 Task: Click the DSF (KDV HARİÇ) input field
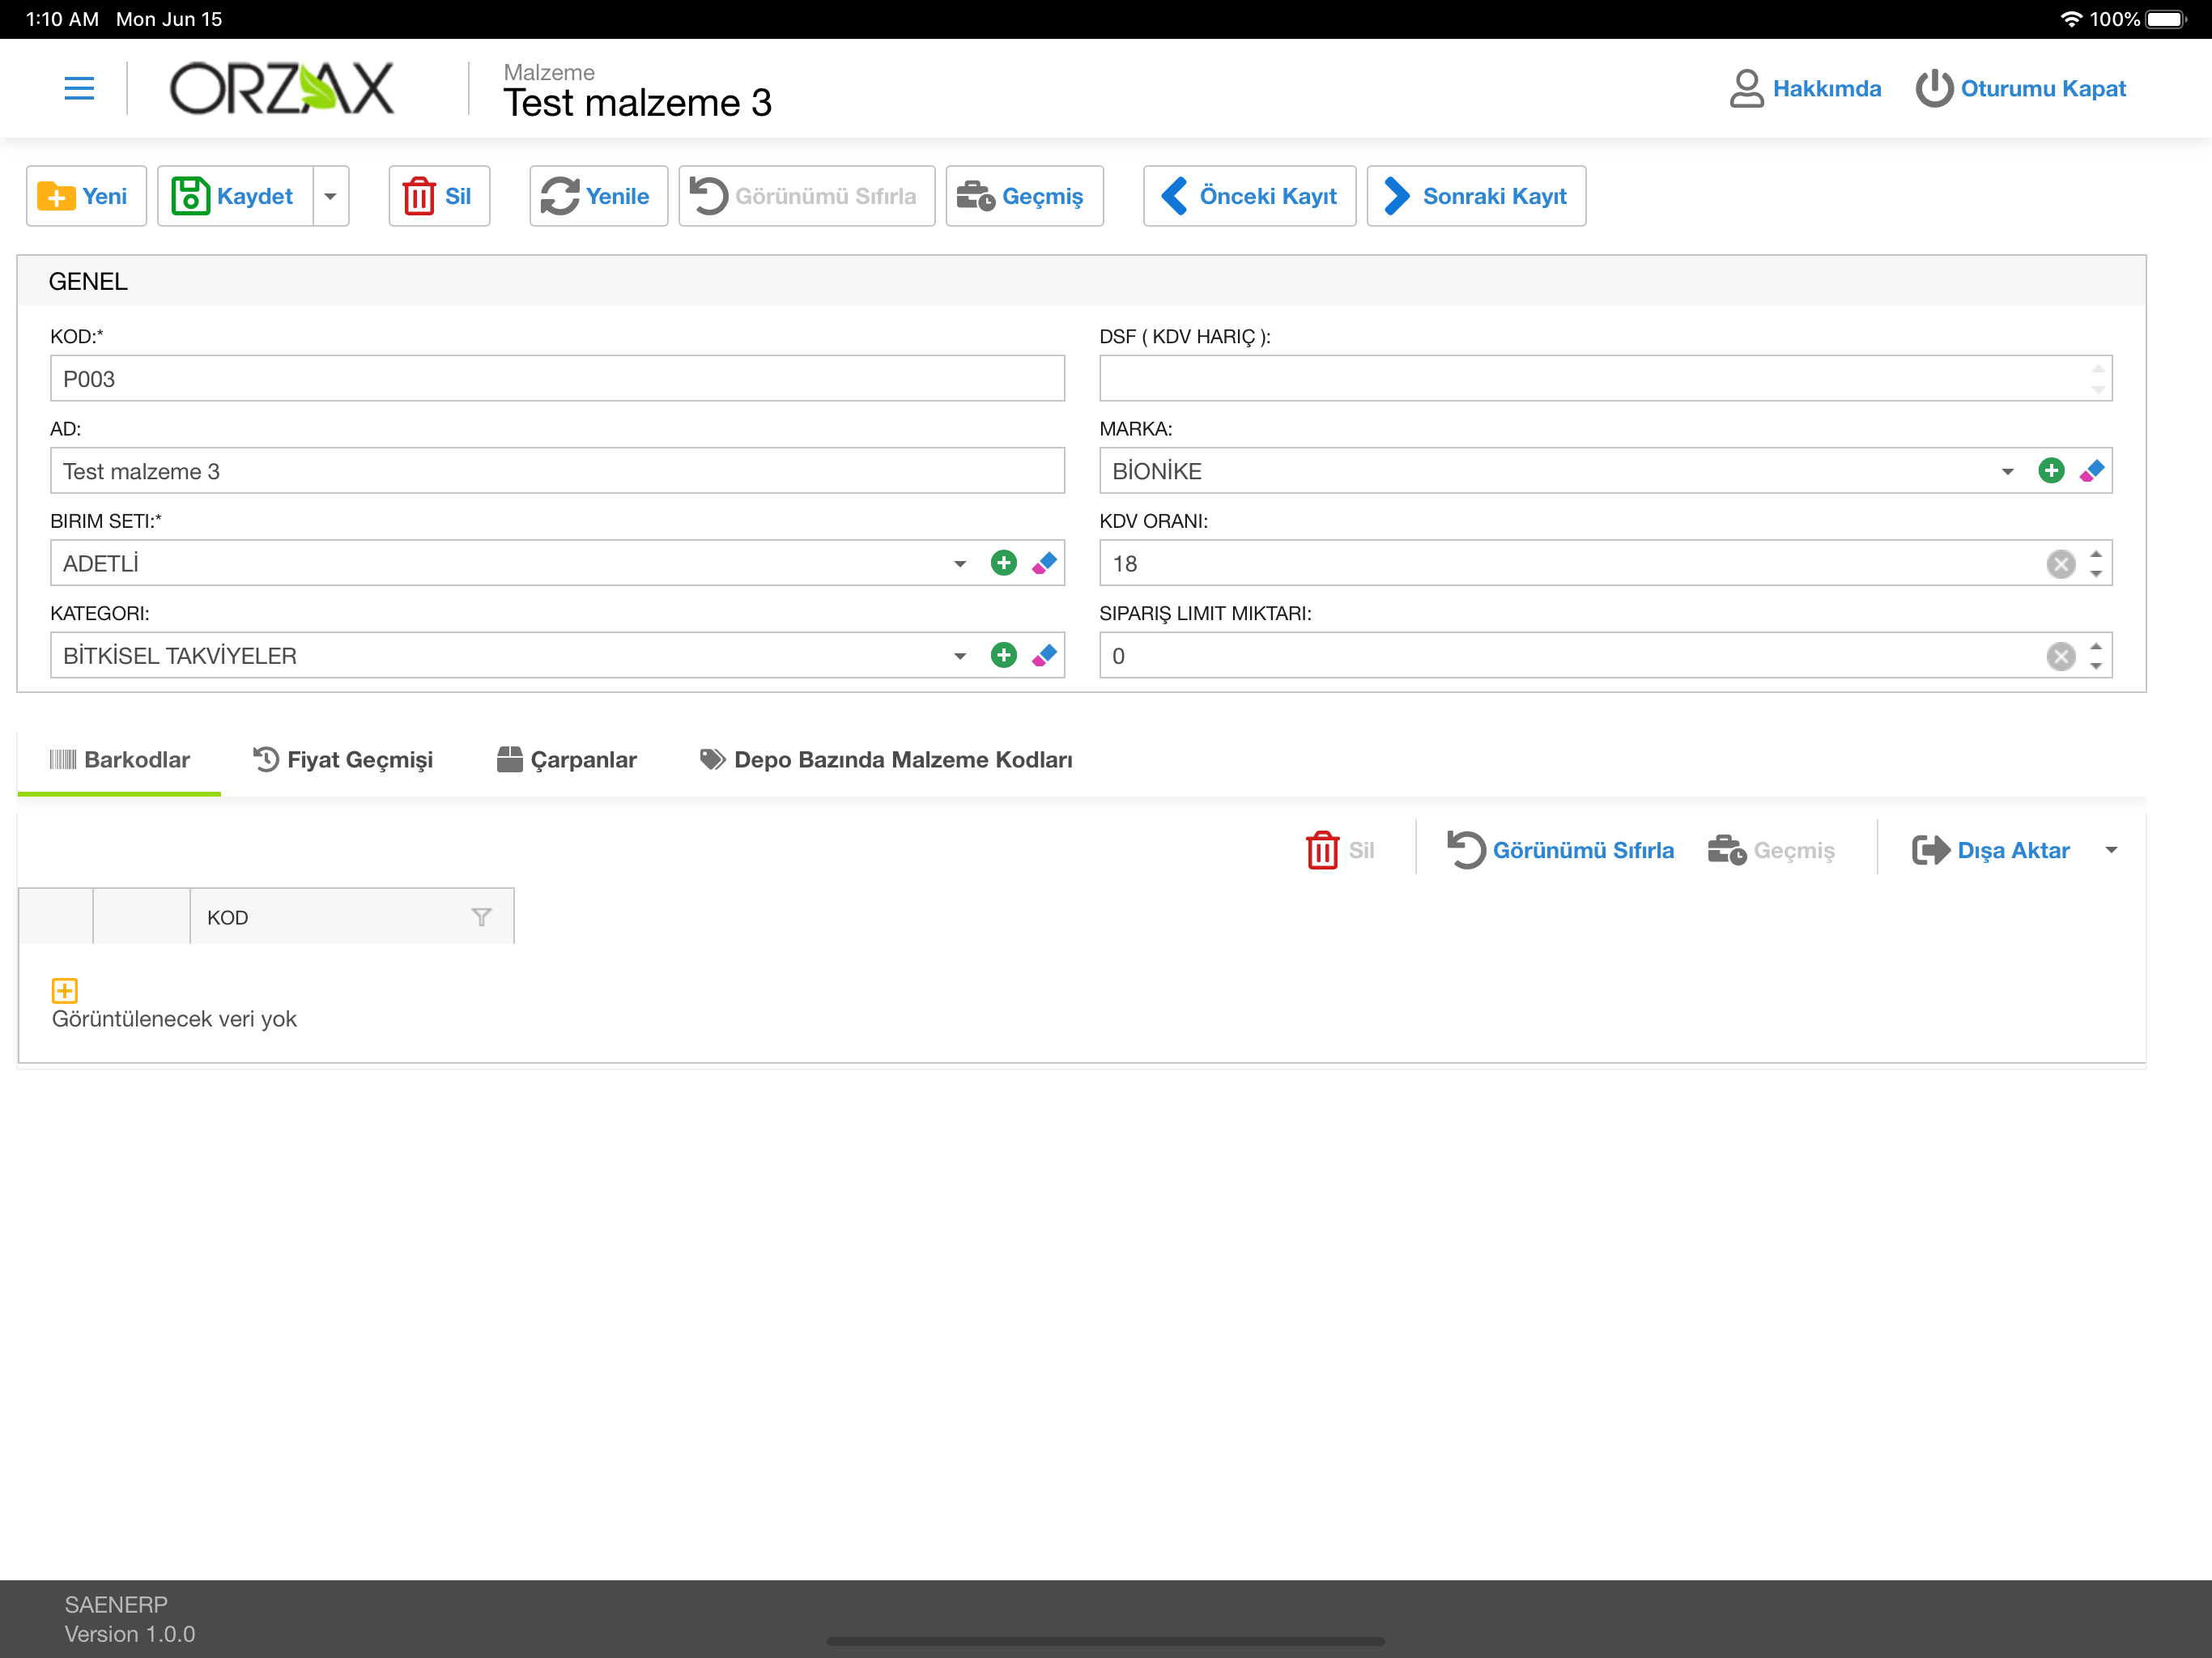[1605, 379]
